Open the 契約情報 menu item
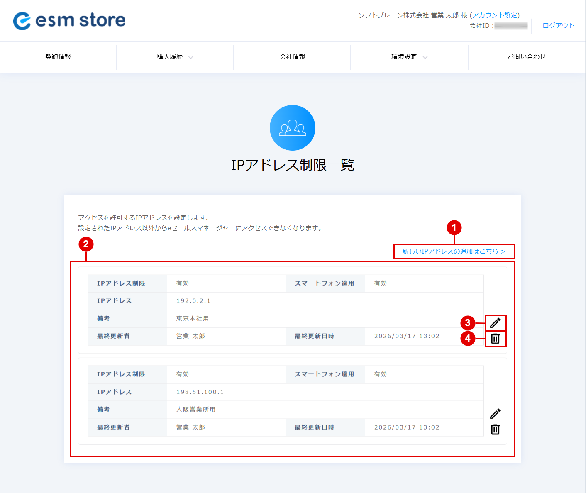 (x=58, y=57)
